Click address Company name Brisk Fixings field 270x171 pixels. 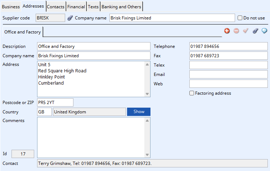[94, 56]
